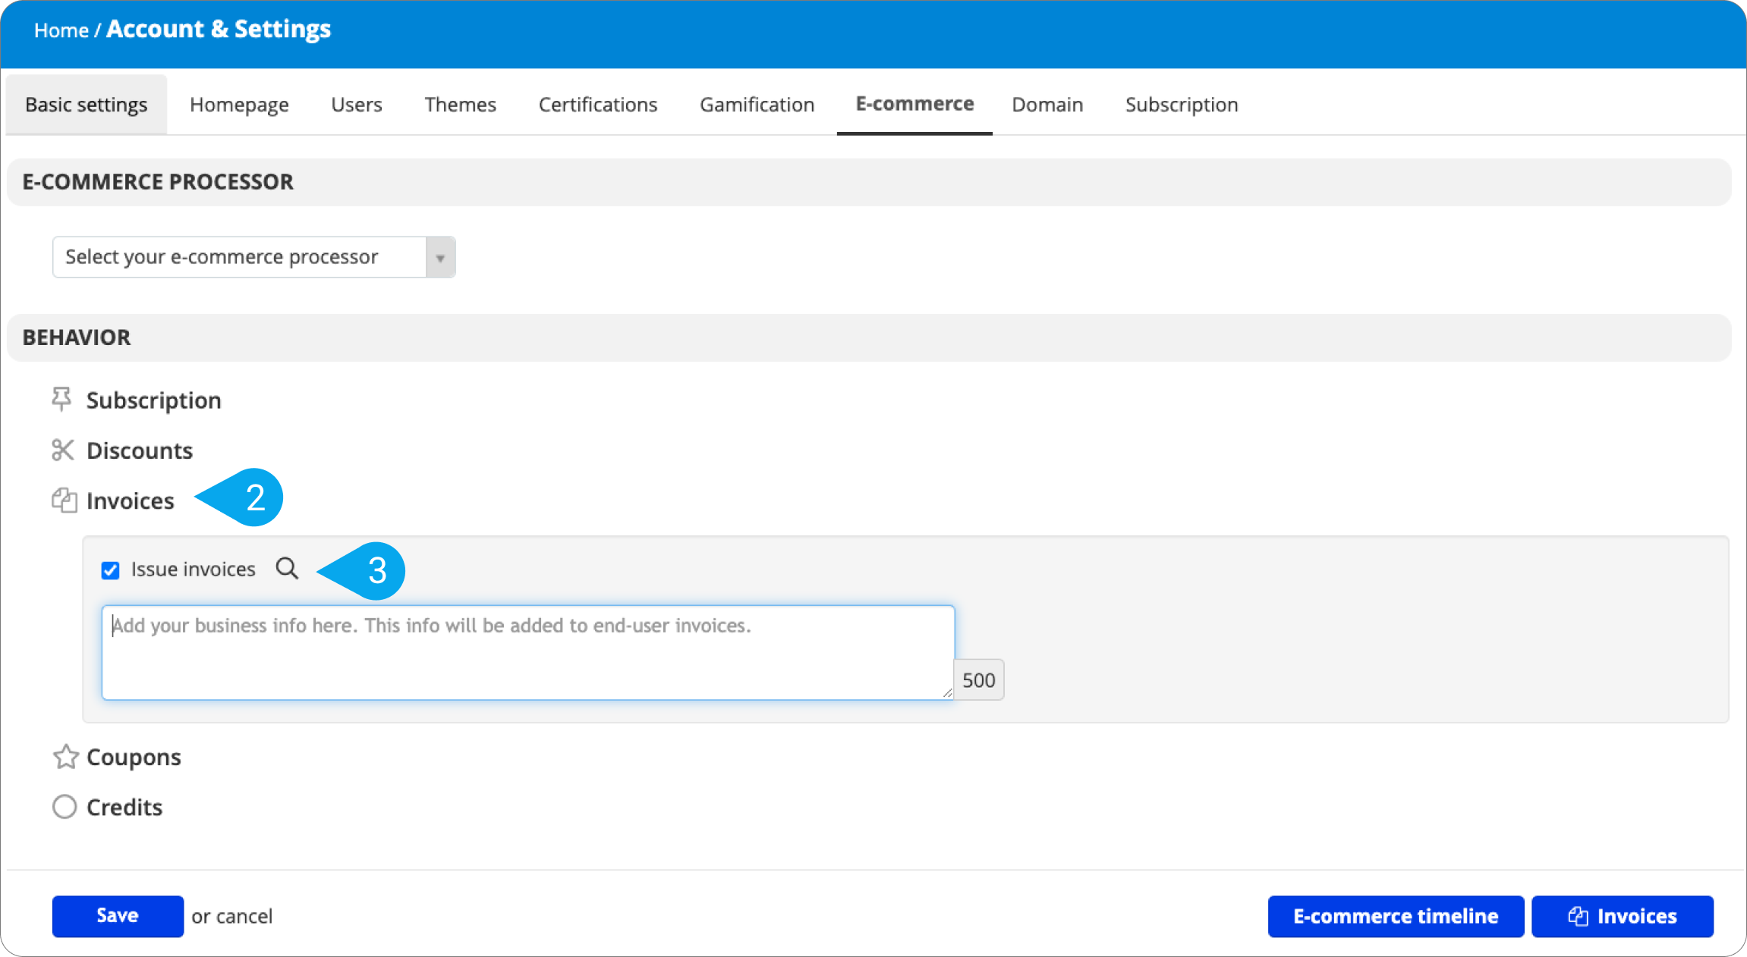Expand the Discounts behavior section
The width and height of the screenshot is (1747, 957).
point(140,450)
